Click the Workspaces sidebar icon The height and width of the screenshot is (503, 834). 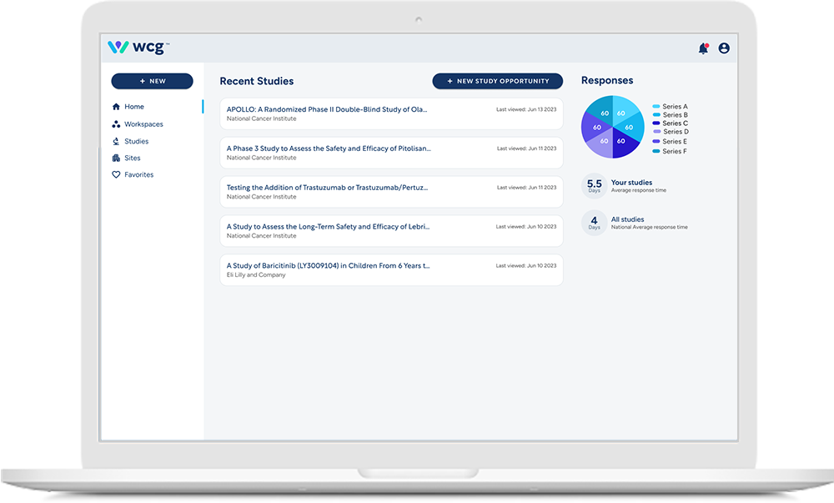click(x=116, y=124)
